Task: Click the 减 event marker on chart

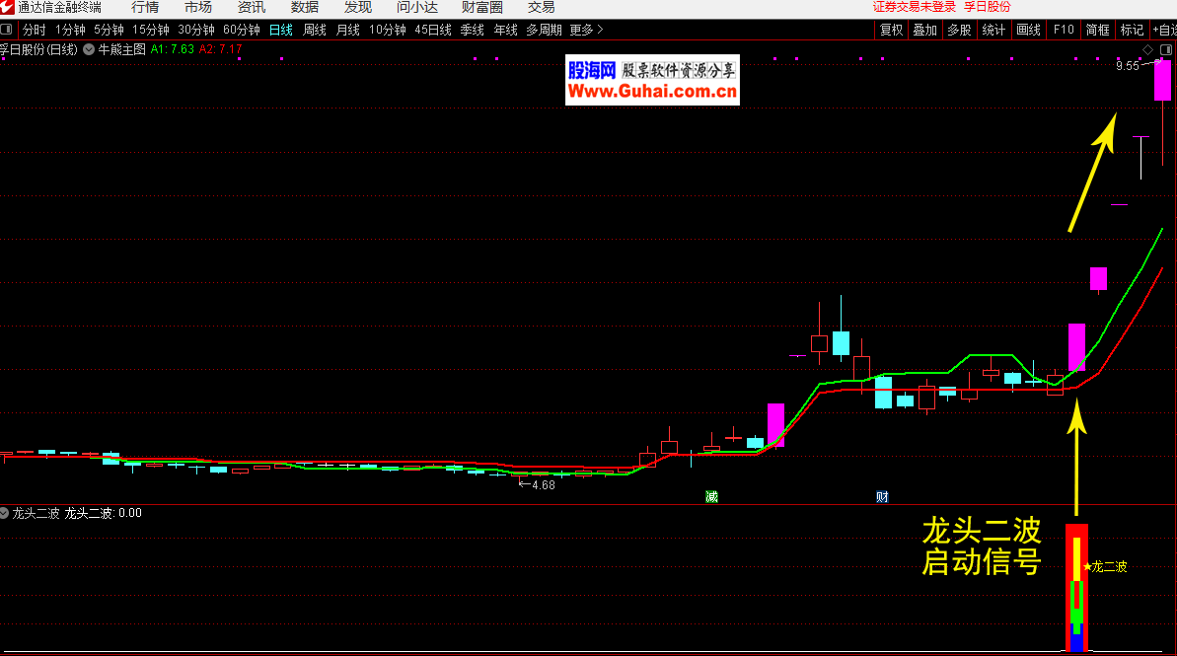Action: (711, 496)
